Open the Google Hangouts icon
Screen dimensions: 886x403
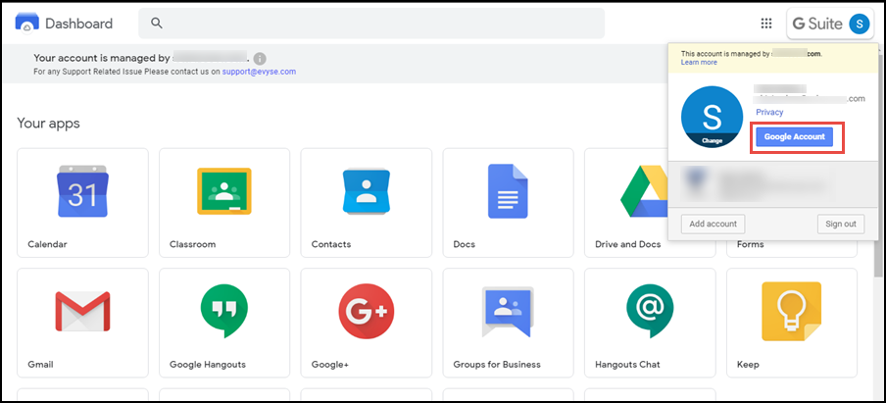click(x=224, y=311)
